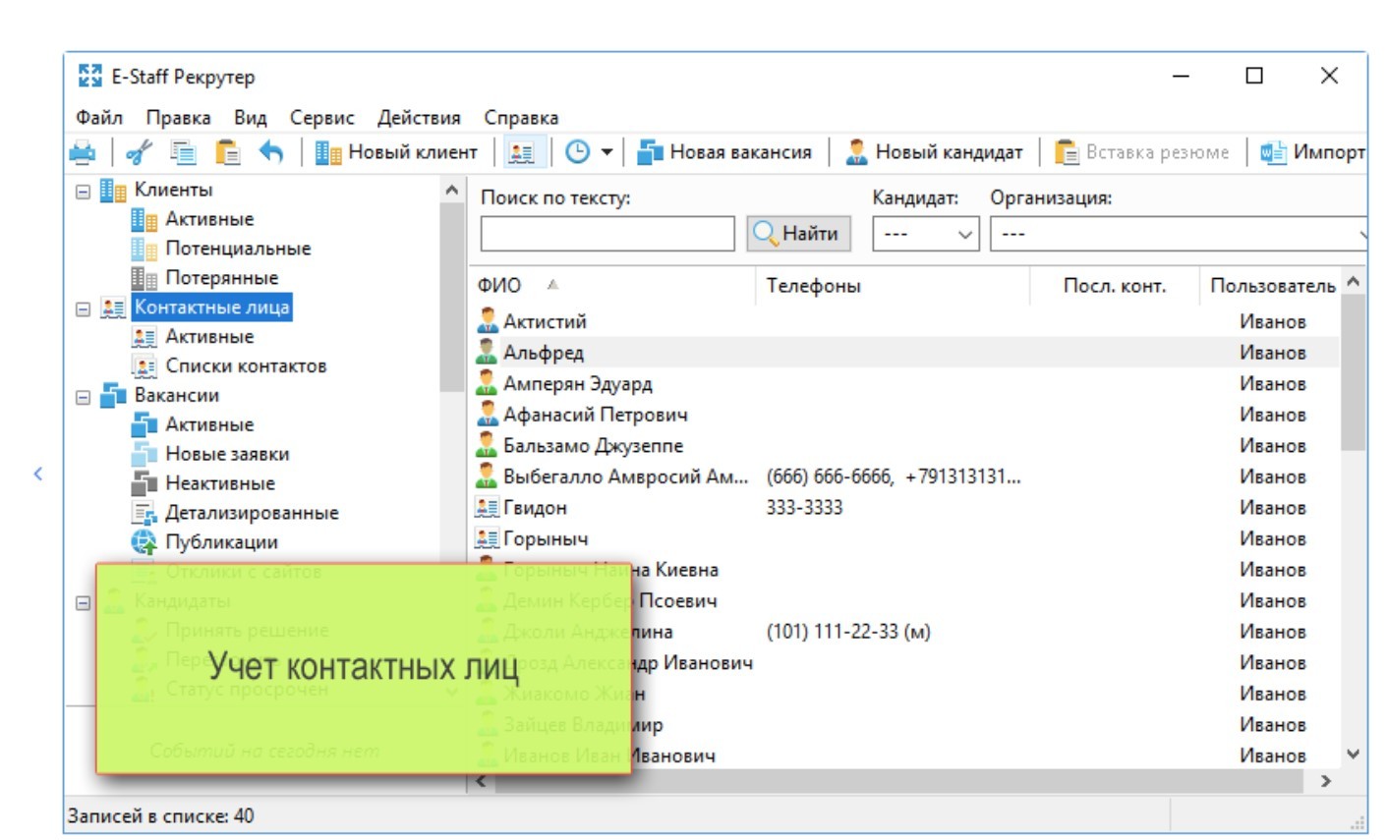Image resolution: width=1387 pixels, height=840 pixels.
Task: Click the Cut scissors icon
Action: [141, 152]
